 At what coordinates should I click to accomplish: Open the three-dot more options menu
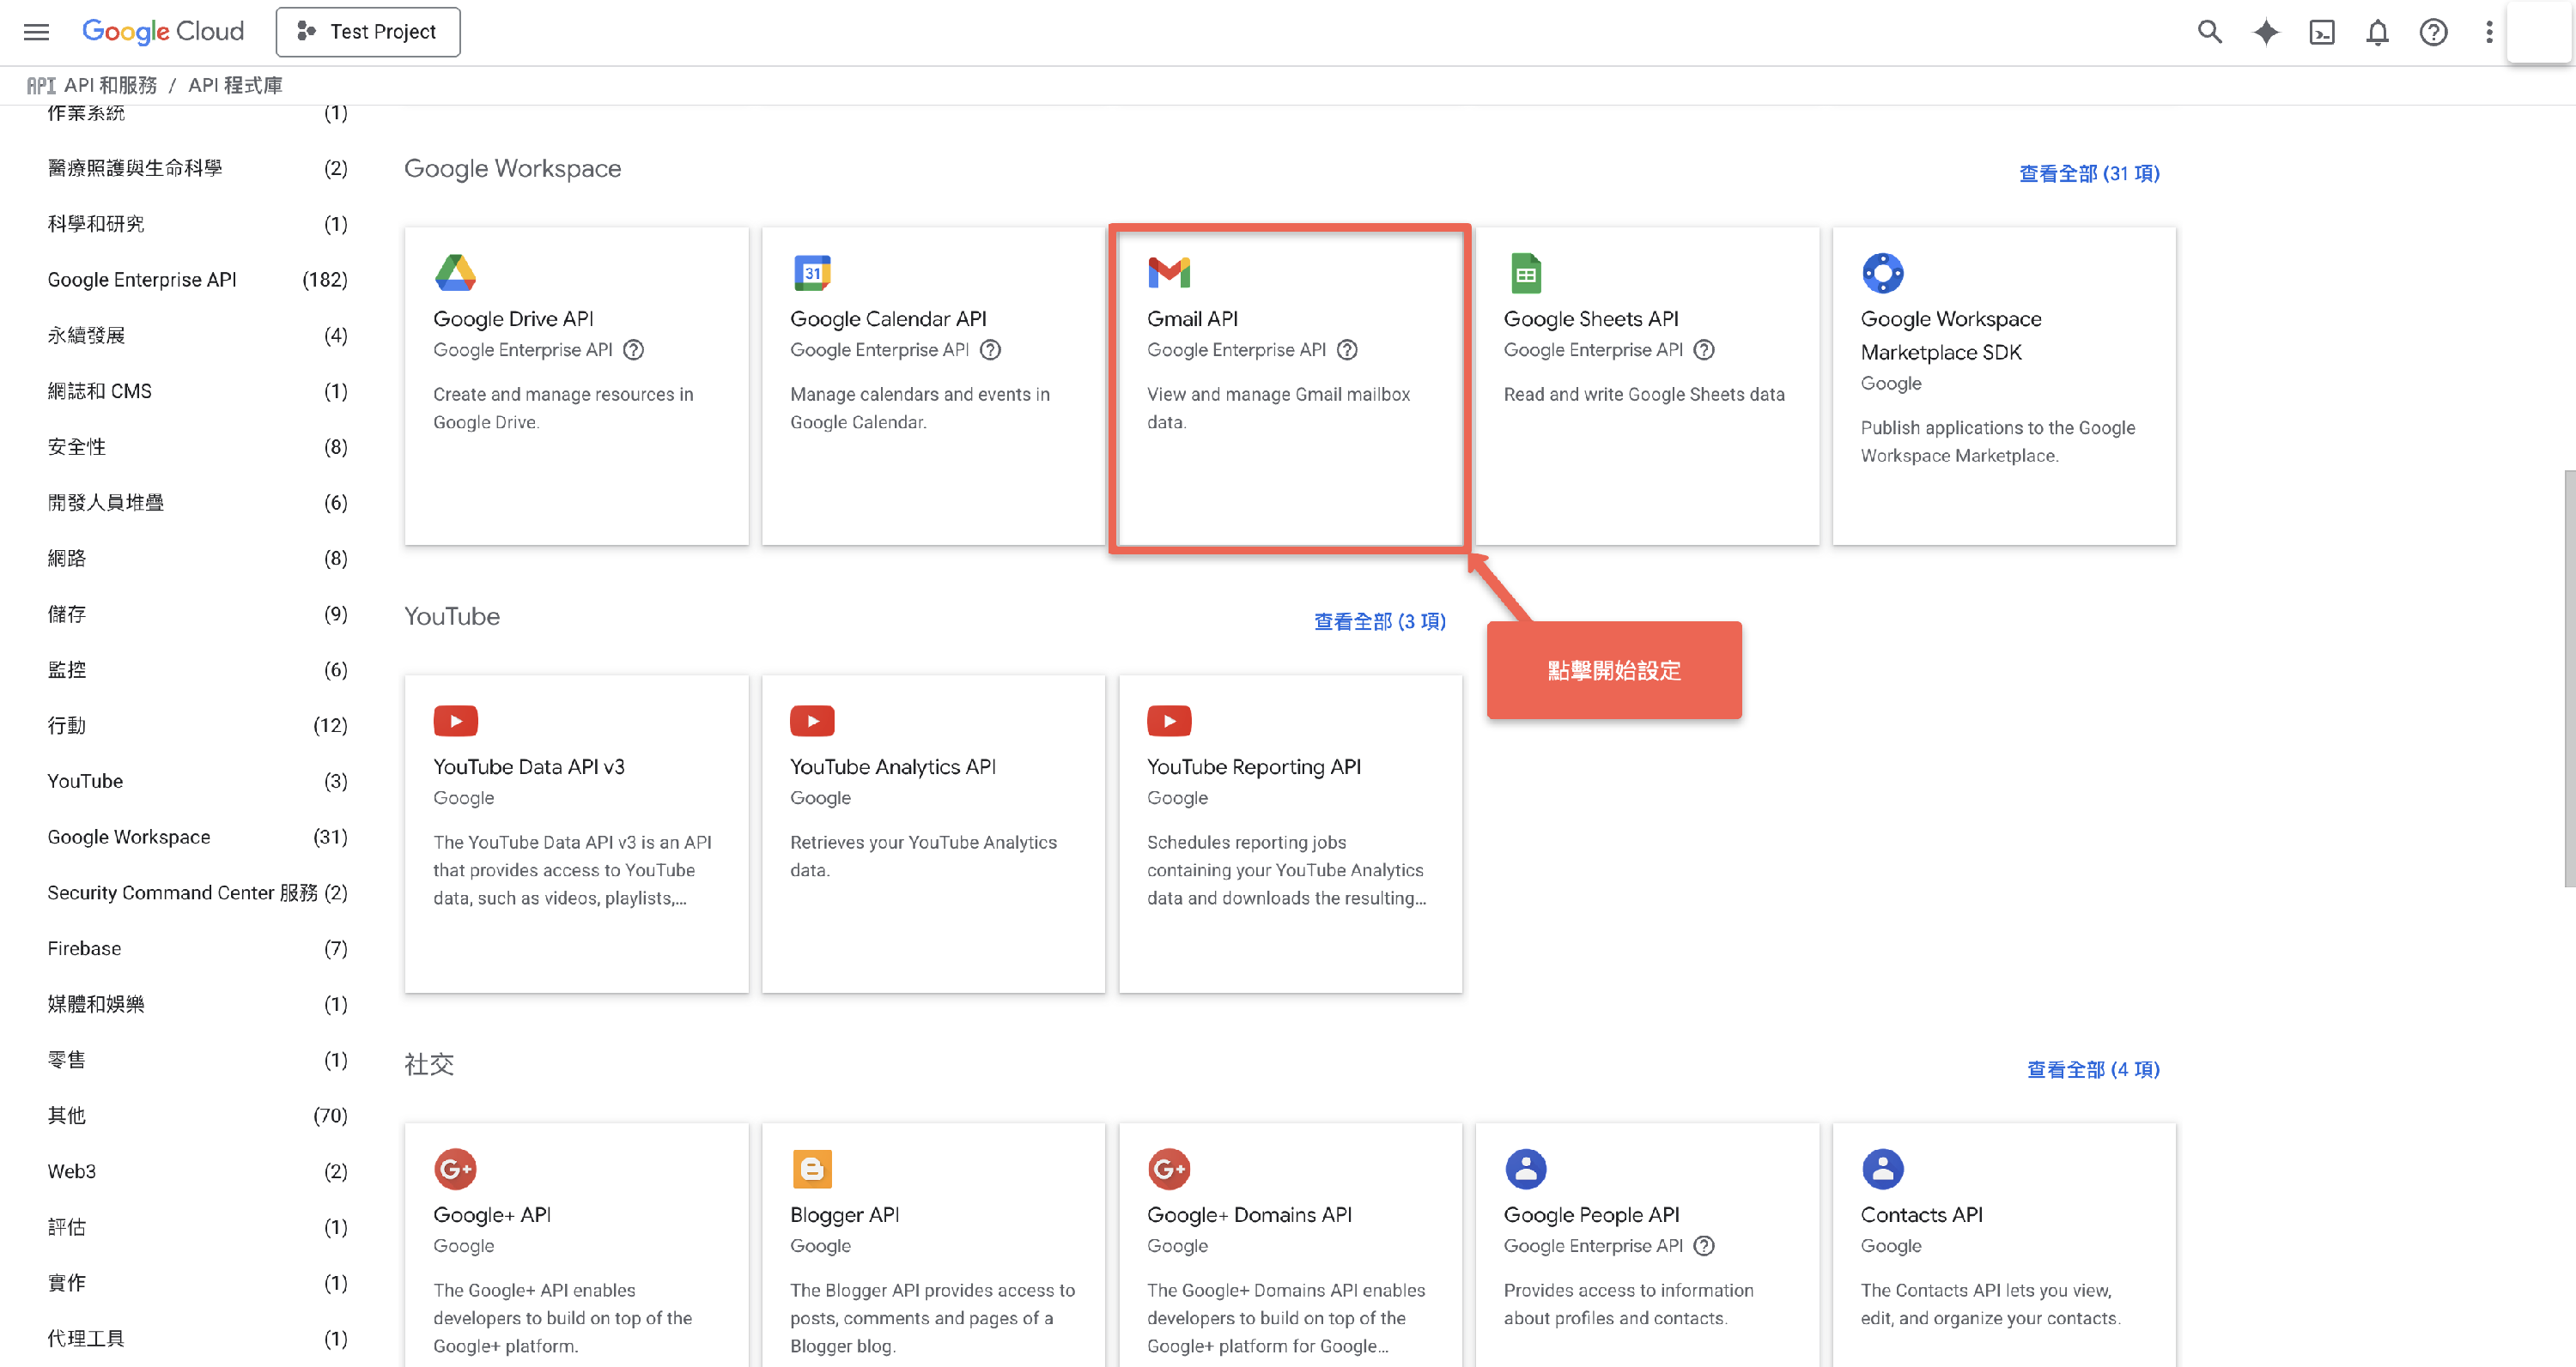(x=2489, y=32)
